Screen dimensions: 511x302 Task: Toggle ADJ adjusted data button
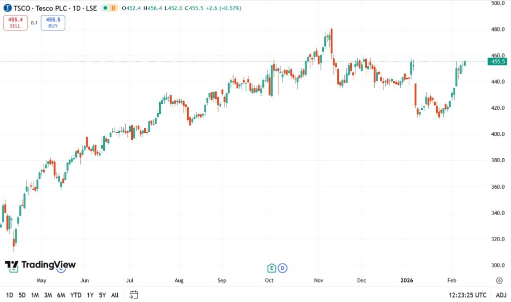pos(501,295)
